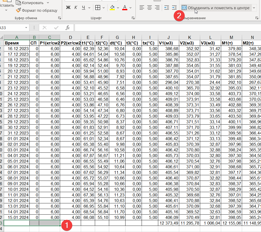Align text to the left
Screen dimensions: 261x232
[142, 7]
